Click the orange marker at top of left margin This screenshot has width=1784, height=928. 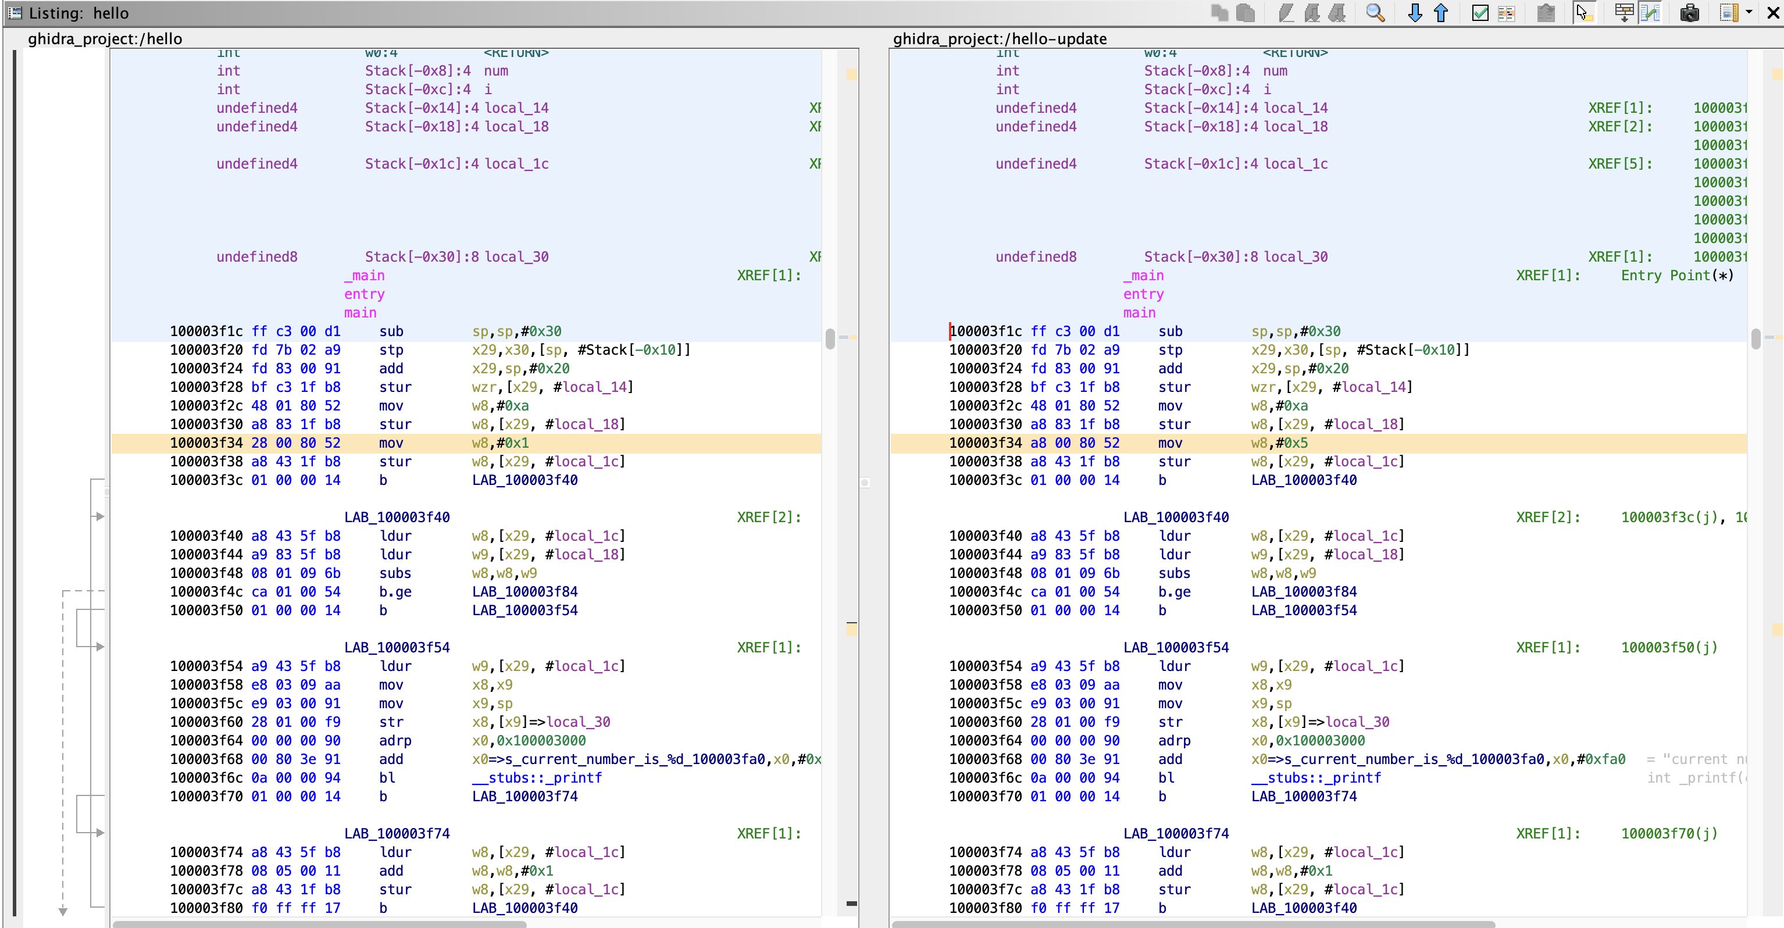click(x=851, y=74)
